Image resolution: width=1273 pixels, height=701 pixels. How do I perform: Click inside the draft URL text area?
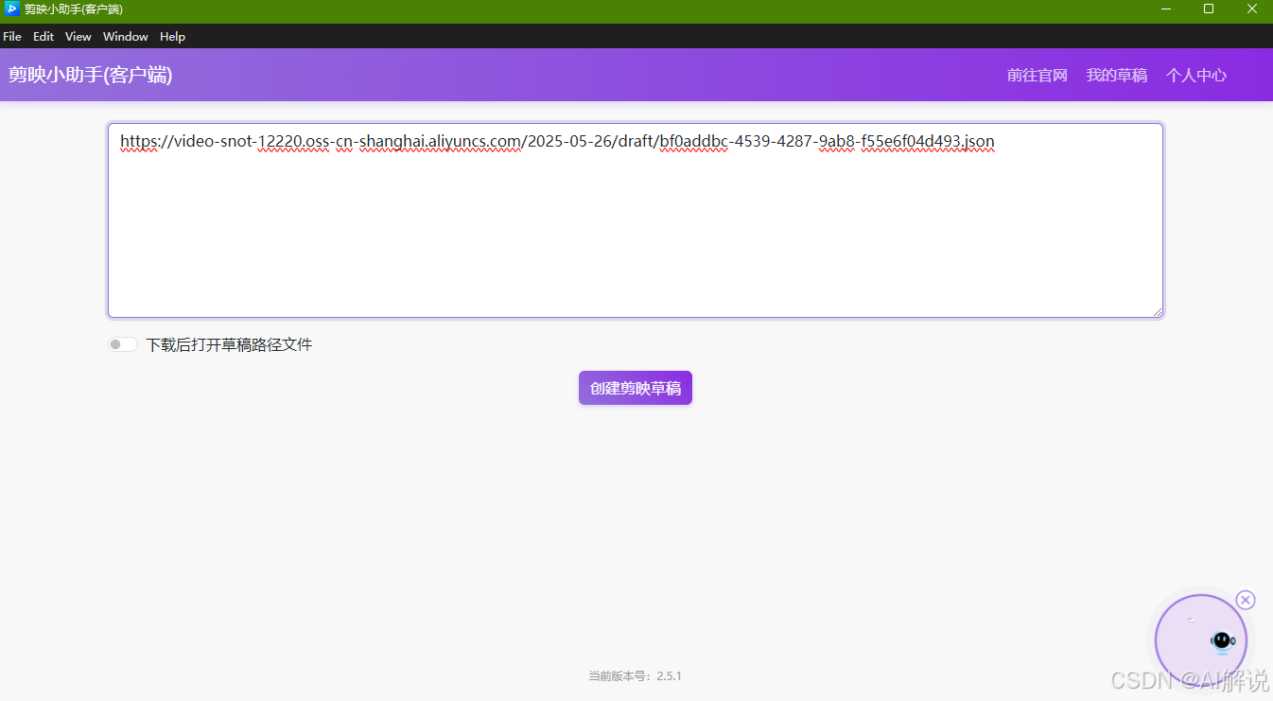(636, 220)
